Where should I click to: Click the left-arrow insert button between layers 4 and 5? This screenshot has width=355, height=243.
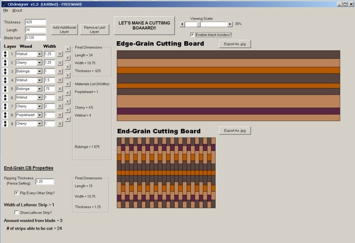pyautogui.click(x=68, y=84)
